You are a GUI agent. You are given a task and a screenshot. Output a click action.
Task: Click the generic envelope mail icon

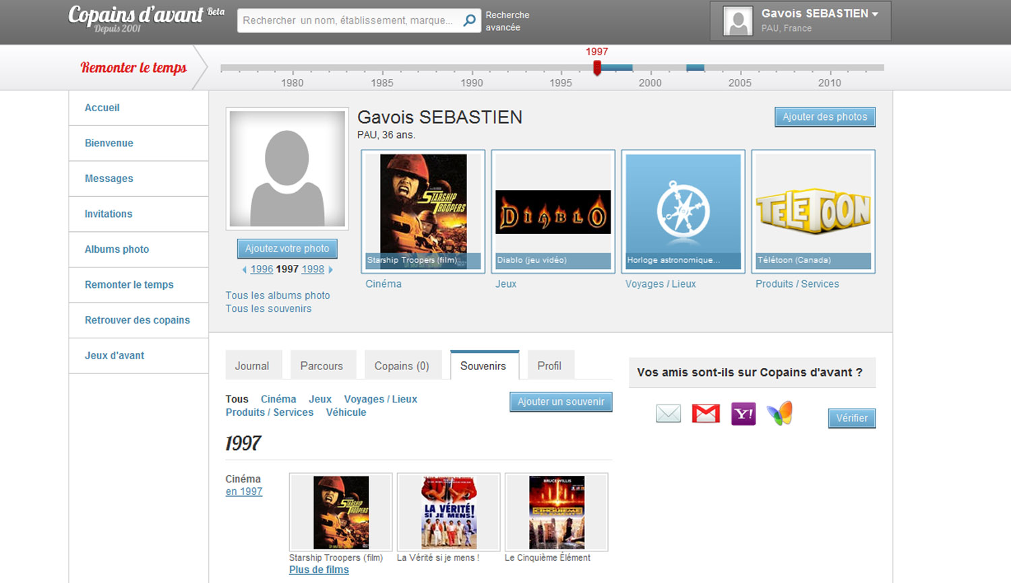[668, 413]
